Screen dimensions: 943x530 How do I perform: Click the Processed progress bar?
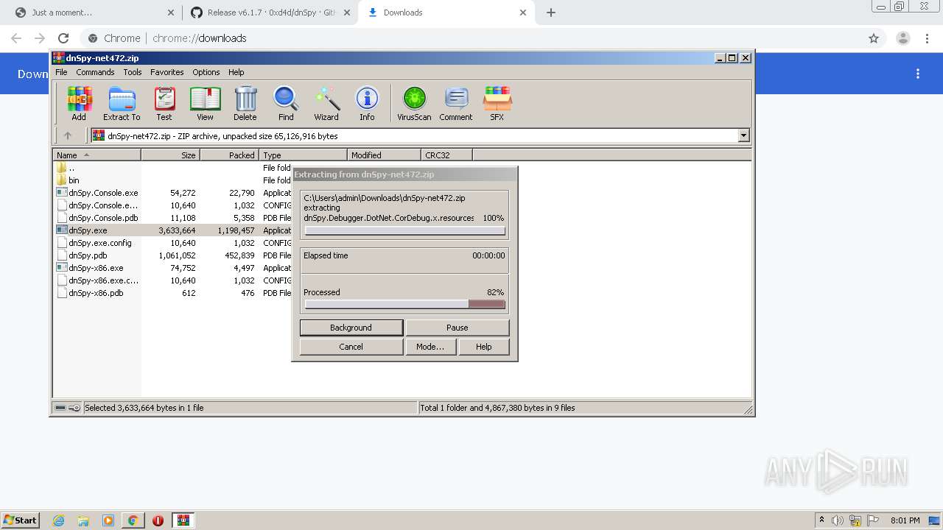[405, 304]
